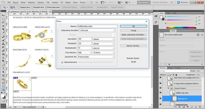Image resolution: width=205 pixels, height=109 pixels.
Task: Click the Anuluj button
Action: click(x=134, y=30)
